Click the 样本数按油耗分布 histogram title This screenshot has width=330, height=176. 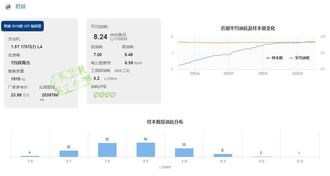click(165, 122)
